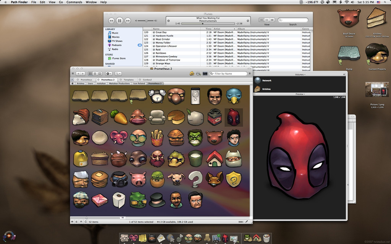Click the Artist column header sort arrow
The image size is (391, 244).
point(234,29)
